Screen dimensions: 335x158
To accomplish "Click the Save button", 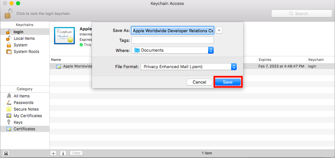I will coord(228,82).
